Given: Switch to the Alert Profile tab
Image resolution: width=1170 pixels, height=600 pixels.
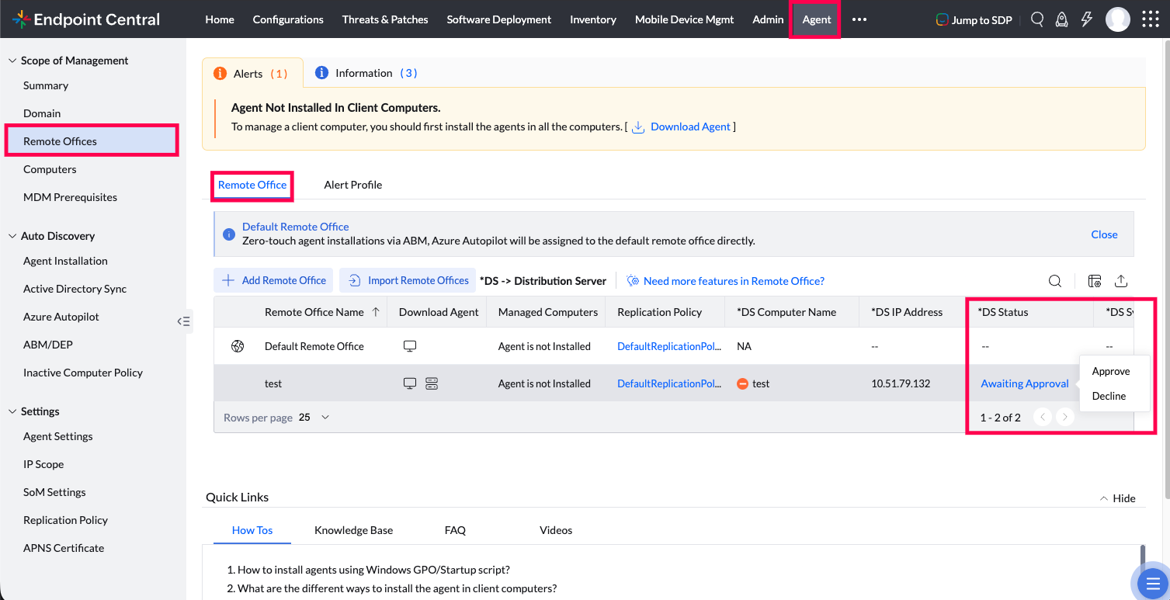Looking at the screenshot, I should coord(352,185).
